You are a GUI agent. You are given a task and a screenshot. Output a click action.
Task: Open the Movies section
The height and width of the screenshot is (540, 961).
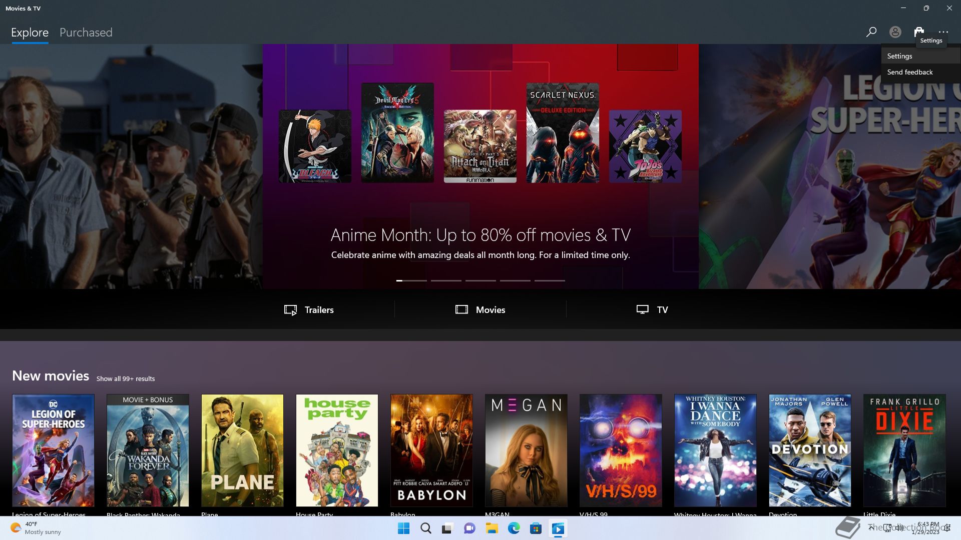pos(480,309)
